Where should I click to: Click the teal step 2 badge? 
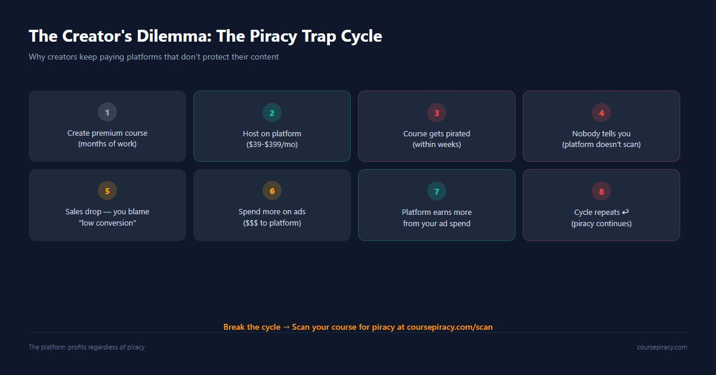272,112
